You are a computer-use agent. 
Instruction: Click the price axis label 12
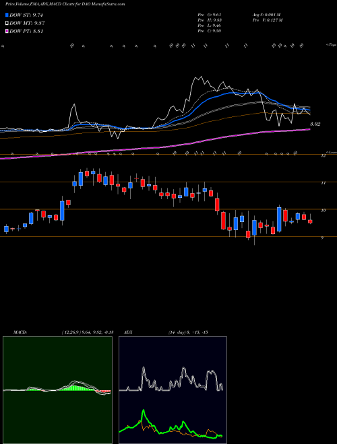[323, 156]
